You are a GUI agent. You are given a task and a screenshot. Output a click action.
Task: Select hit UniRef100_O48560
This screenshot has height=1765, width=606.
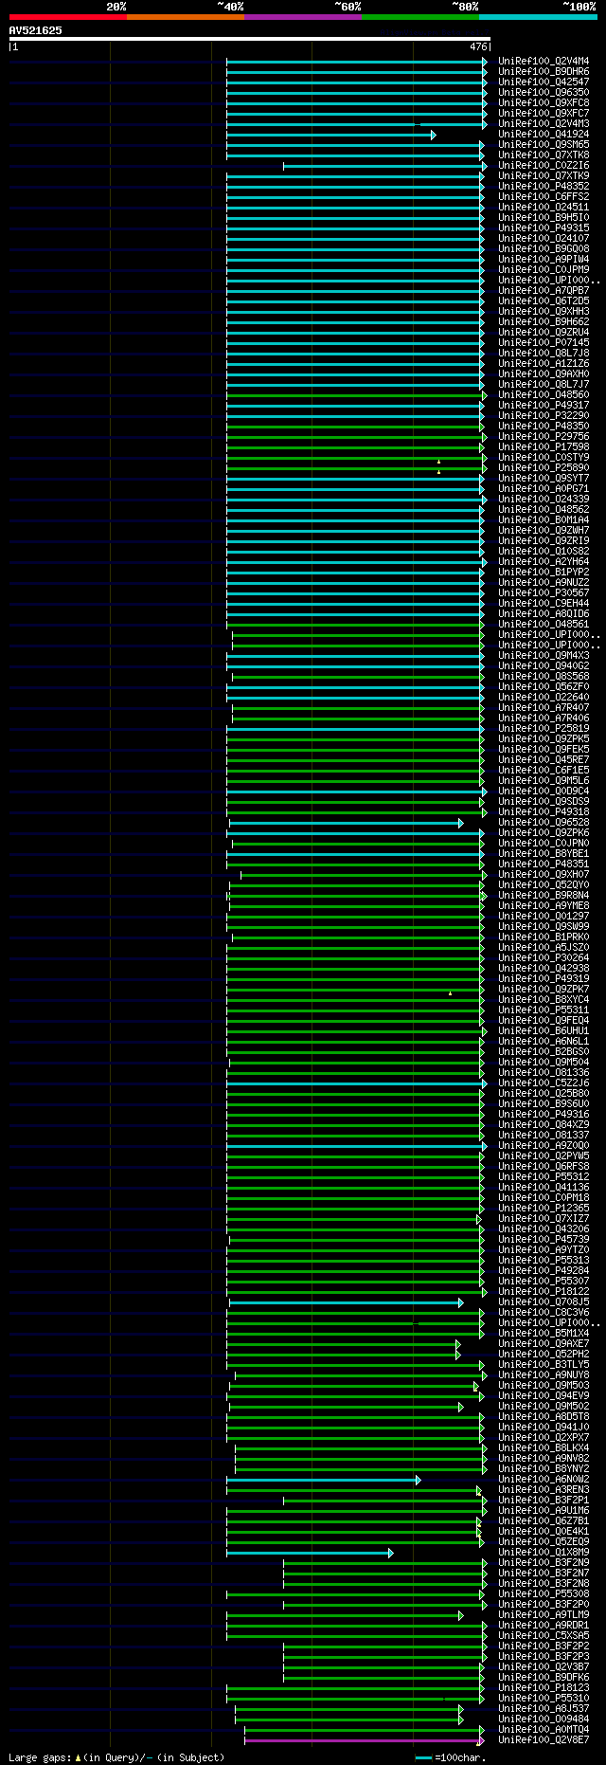(544, 395)
